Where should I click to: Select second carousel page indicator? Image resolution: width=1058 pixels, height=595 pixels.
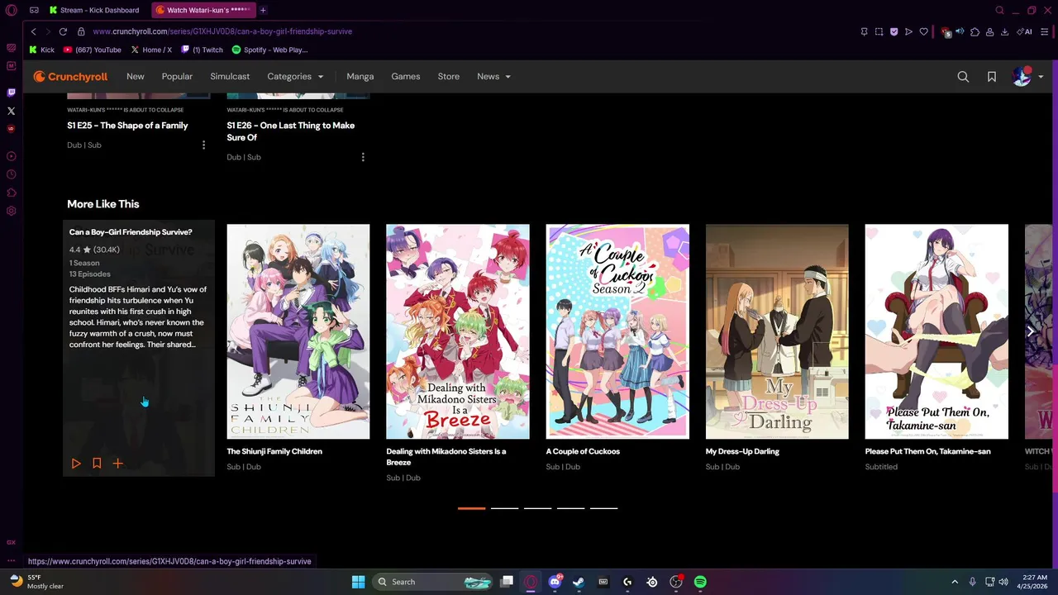point(504,508)
